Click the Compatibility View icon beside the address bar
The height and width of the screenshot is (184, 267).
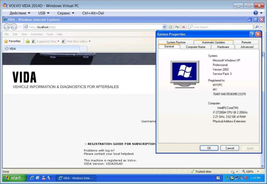[170, 27]
